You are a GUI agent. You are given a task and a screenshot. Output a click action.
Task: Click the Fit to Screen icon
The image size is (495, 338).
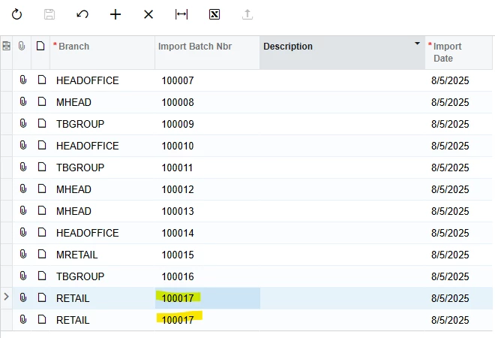click(181, 14)
